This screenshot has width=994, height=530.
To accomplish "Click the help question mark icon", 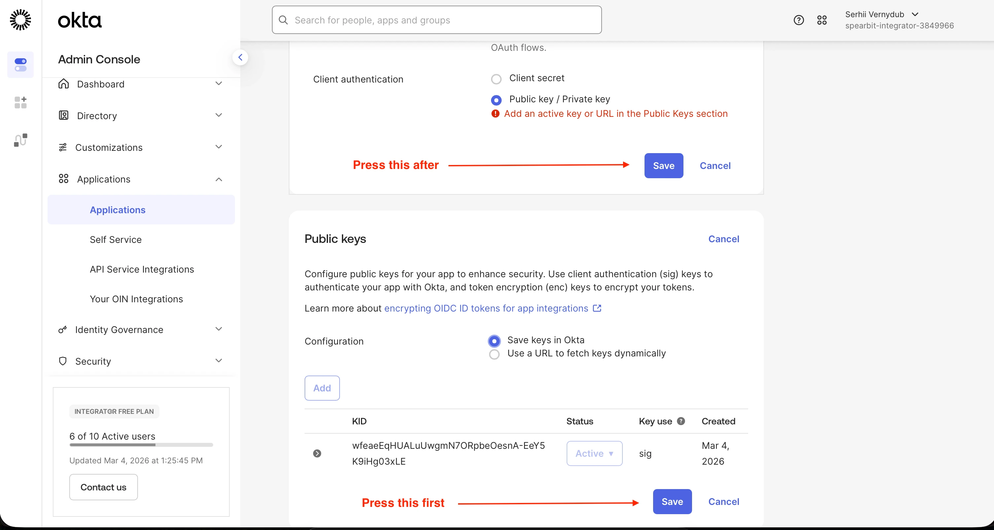I will tap(798, 20).
